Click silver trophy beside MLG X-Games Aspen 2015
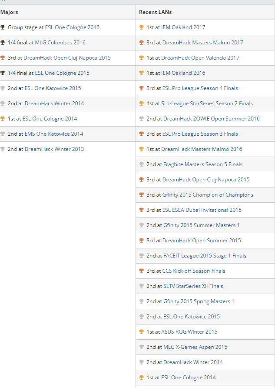 click(x=141, y=347)
